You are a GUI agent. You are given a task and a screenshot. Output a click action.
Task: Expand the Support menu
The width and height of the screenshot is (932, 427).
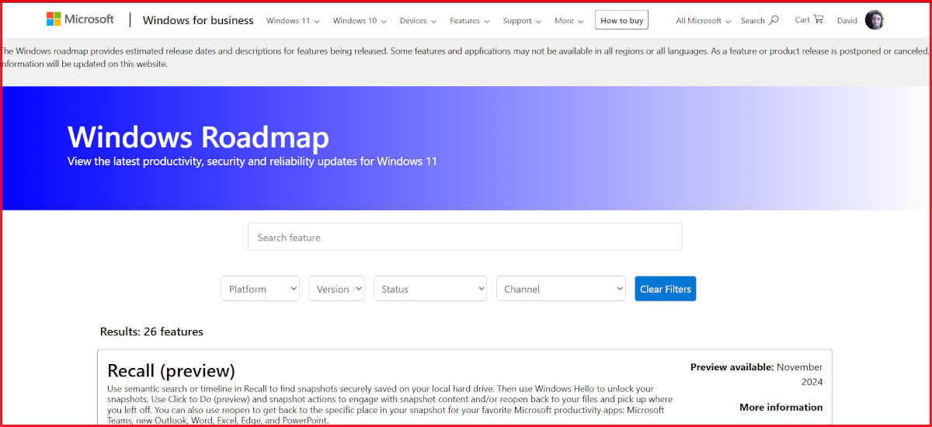tap(522, 21)
